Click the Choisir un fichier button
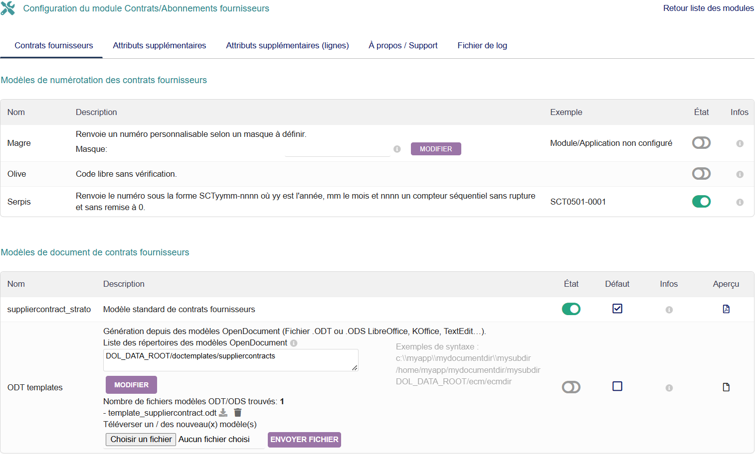 (141, 439)
